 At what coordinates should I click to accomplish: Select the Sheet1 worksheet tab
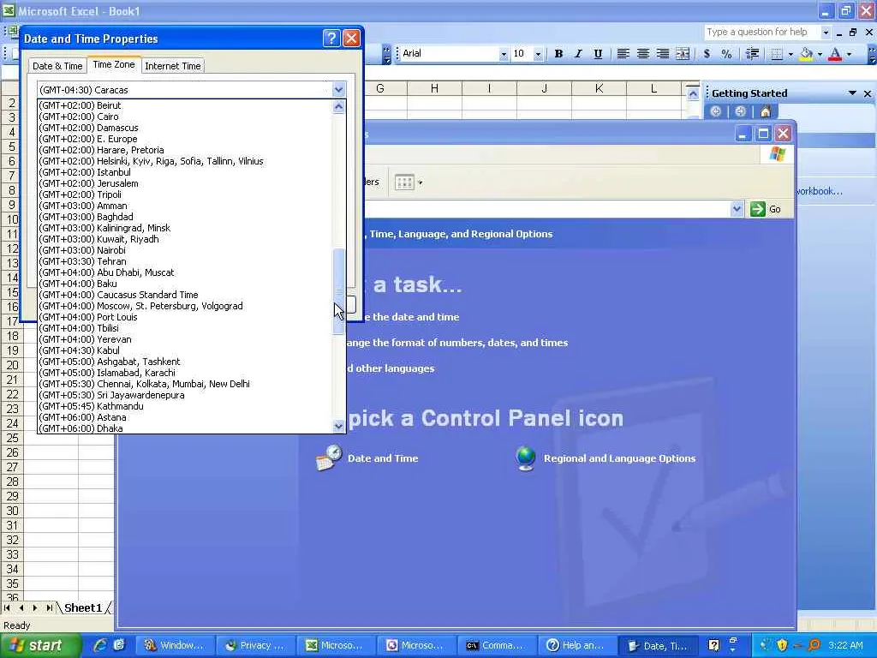[x=83, y=608]
